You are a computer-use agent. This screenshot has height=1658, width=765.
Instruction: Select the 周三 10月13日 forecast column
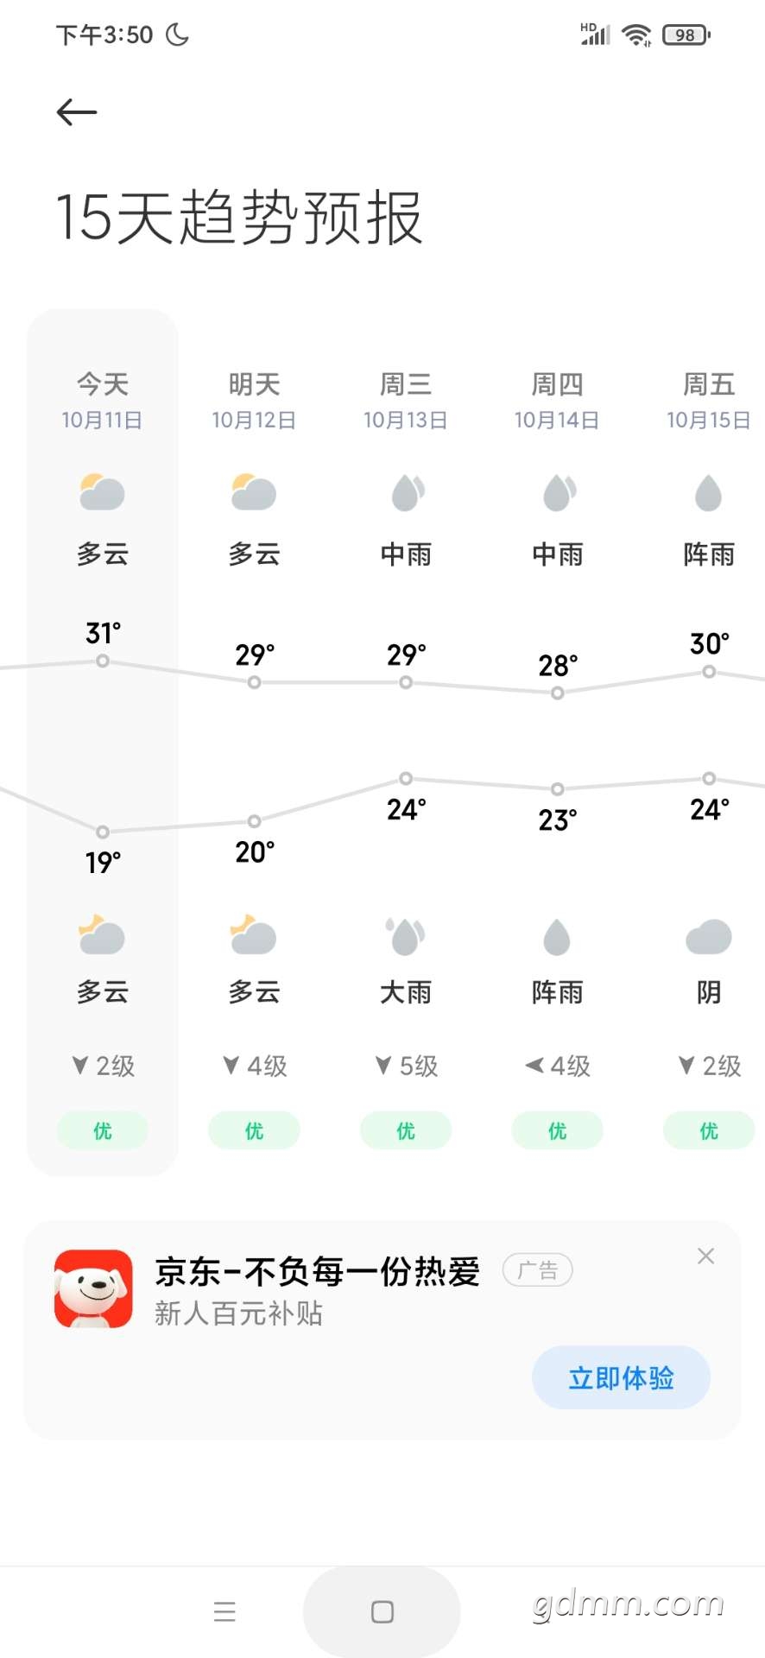click(406, 742)
